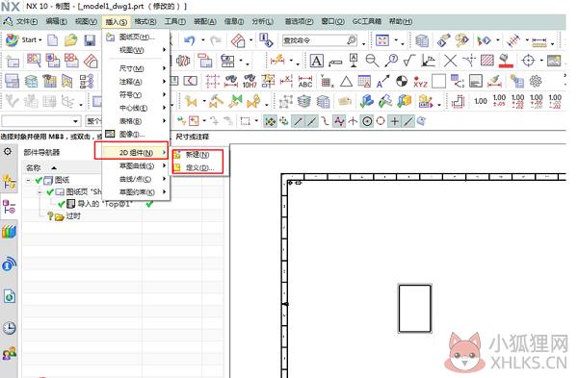Image resolution: width=578 pixels, height=378 pixels.
Task: Open the Start dropdown arrow
Action: 40,40
